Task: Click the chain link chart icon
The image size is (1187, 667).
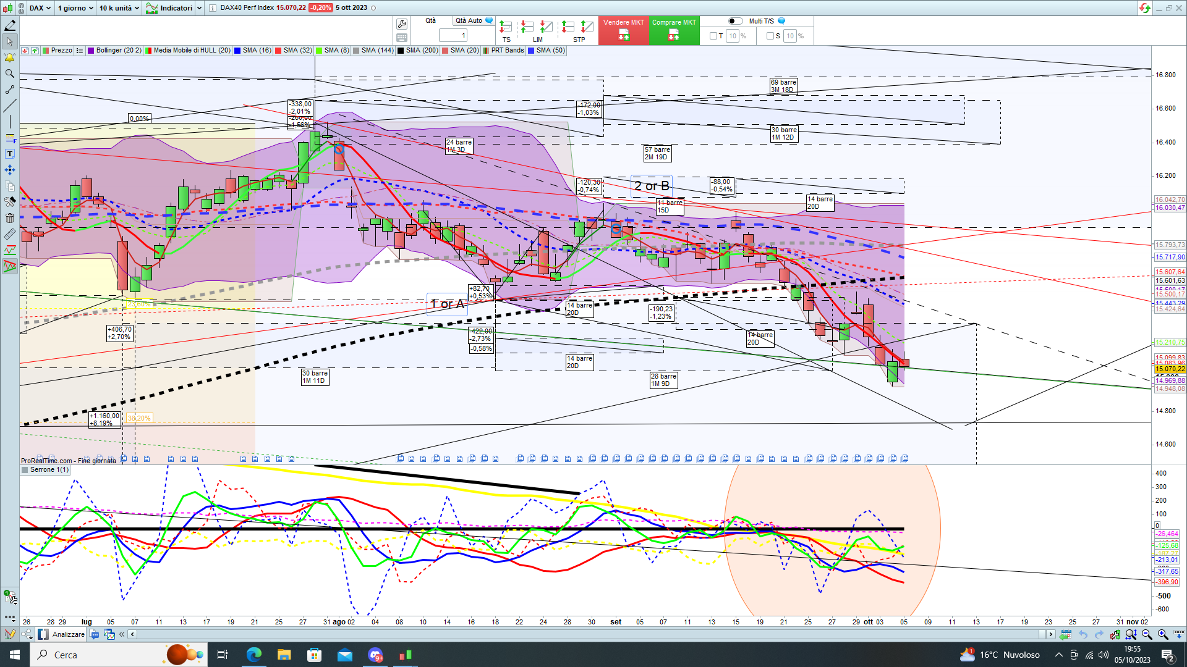Action: (21, 8)
